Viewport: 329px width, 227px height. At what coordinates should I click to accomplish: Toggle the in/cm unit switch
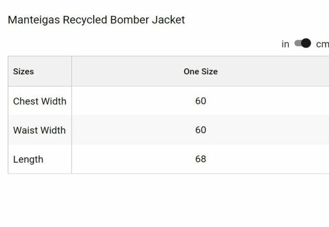click(303, 43)
